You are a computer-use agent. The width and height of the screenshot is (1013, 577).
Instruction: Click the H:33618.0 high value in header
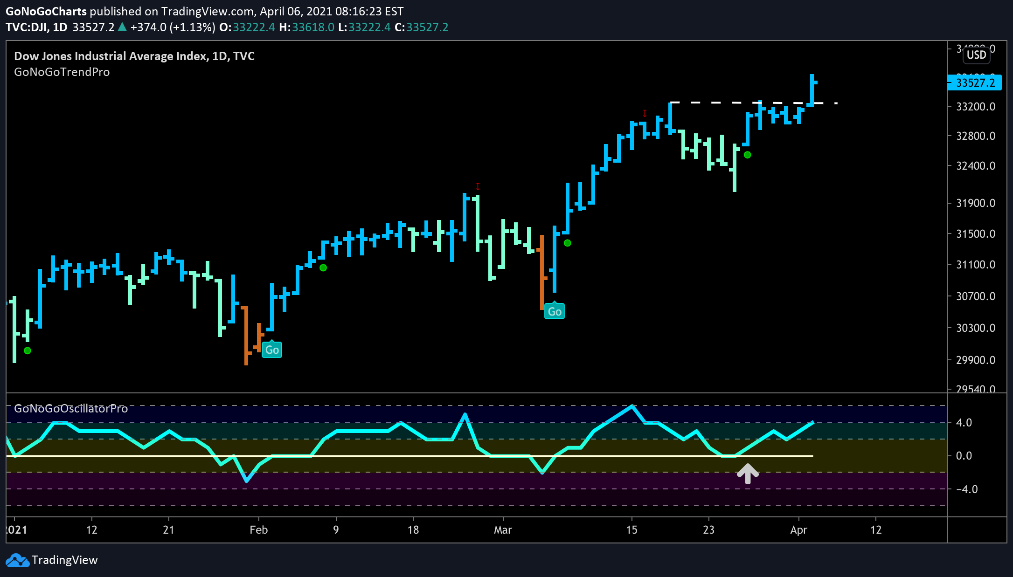[306, 27]
